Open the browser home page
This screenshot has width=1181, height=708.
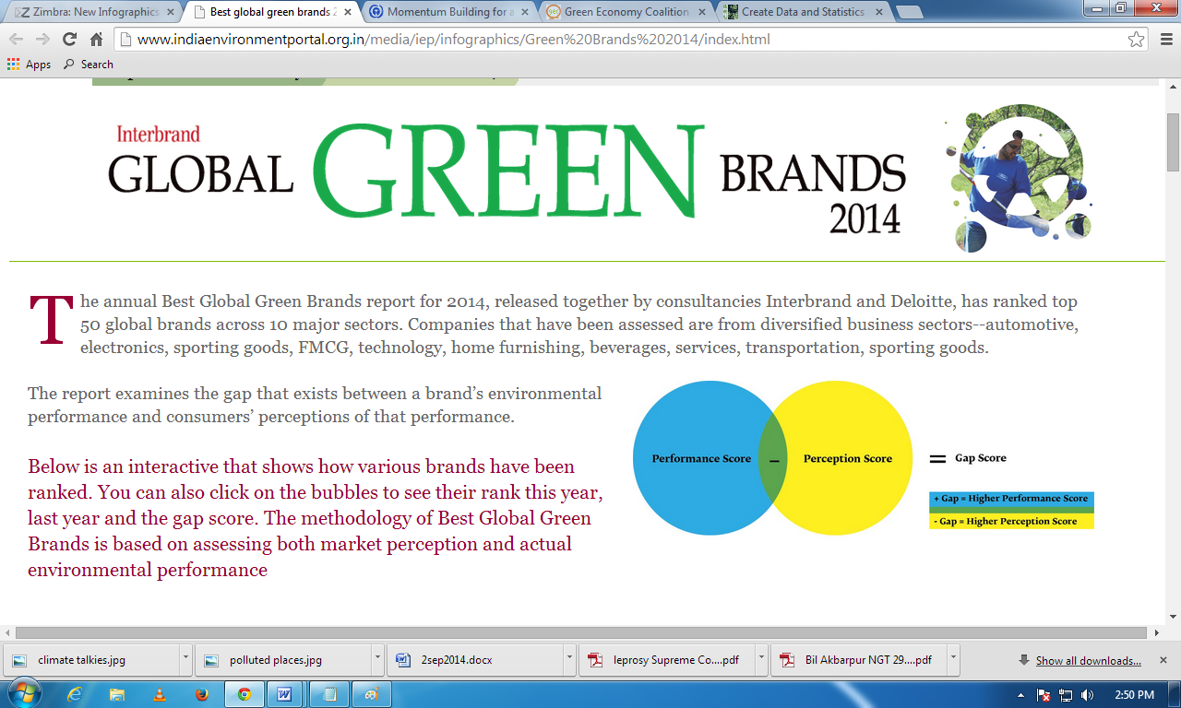pyautogui.click(x=96, y=40)
